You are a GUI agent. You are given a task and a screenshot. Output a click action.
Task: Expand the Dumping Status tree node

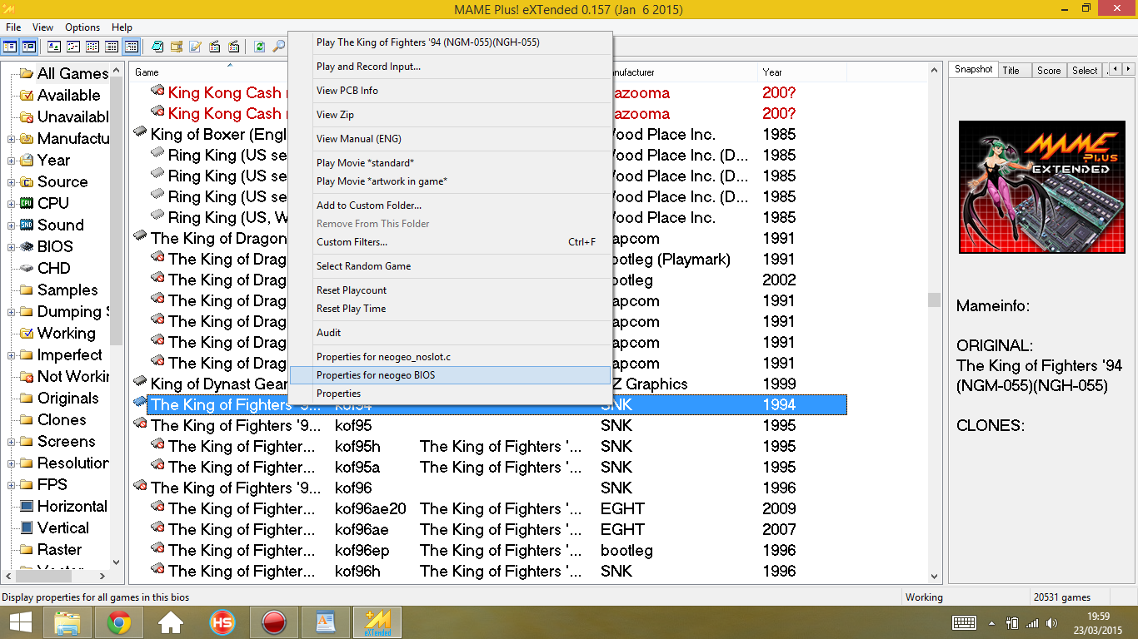12,312
